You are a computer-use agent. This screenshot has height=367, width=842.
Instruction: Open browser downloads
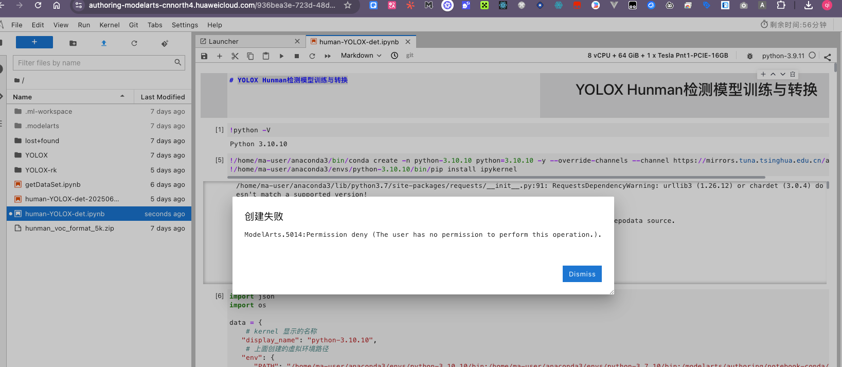[809, 5]
